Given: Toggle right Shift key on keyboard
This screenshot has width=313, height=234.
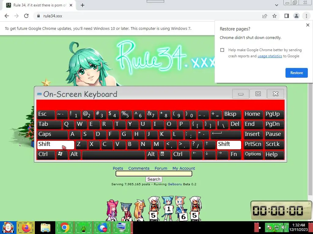Looking at the screenshot, I should [229, 145].
